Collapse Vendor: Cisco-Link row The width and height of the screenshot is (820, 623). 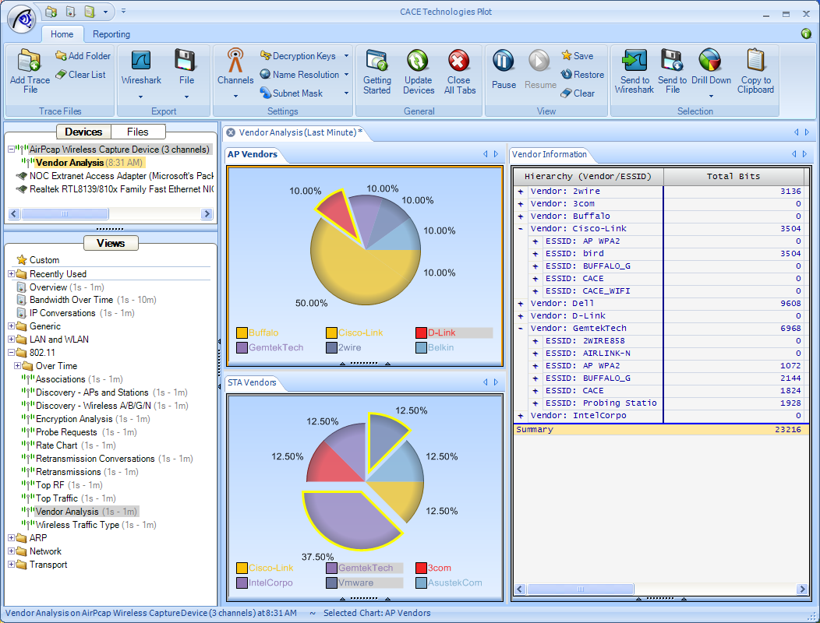point(521,229)
